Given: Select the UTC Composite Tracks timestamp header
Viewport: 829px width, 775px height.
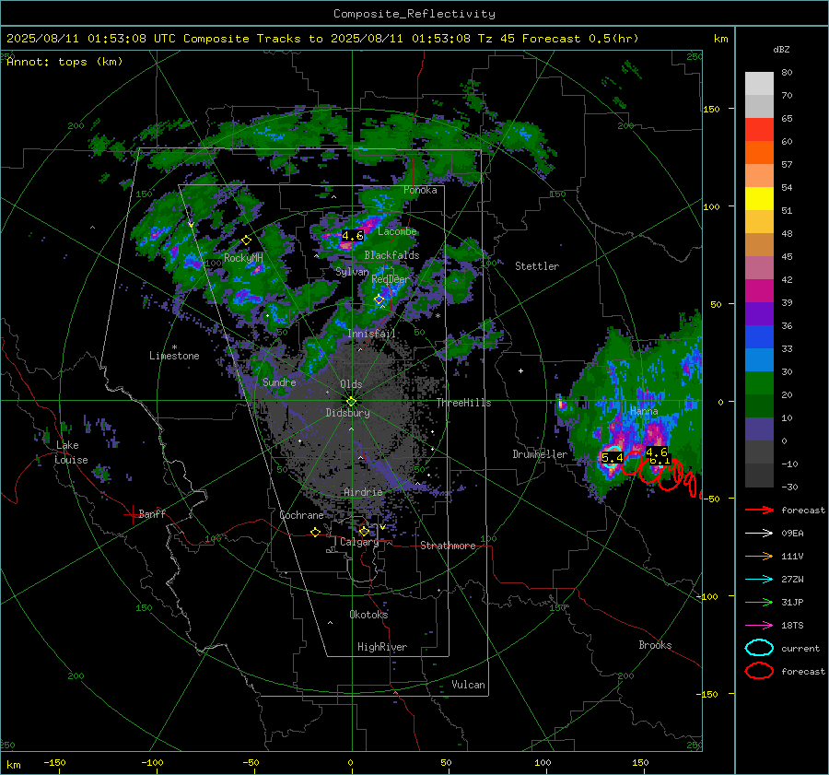Looking at the screenshot, I should pyautogui.click(x=322, y=39).
